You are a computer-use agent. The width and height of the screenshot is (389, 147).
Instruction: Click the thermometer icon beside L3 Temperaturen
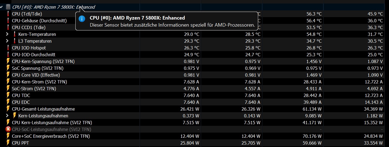(15, 41)
